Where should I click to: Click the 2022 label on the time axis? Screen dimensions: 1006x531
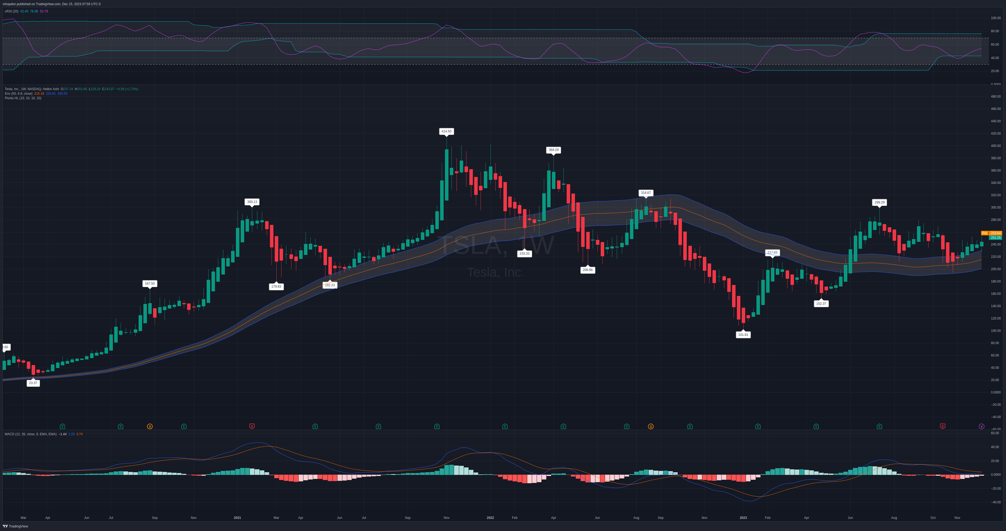click(x=490, y=517)
